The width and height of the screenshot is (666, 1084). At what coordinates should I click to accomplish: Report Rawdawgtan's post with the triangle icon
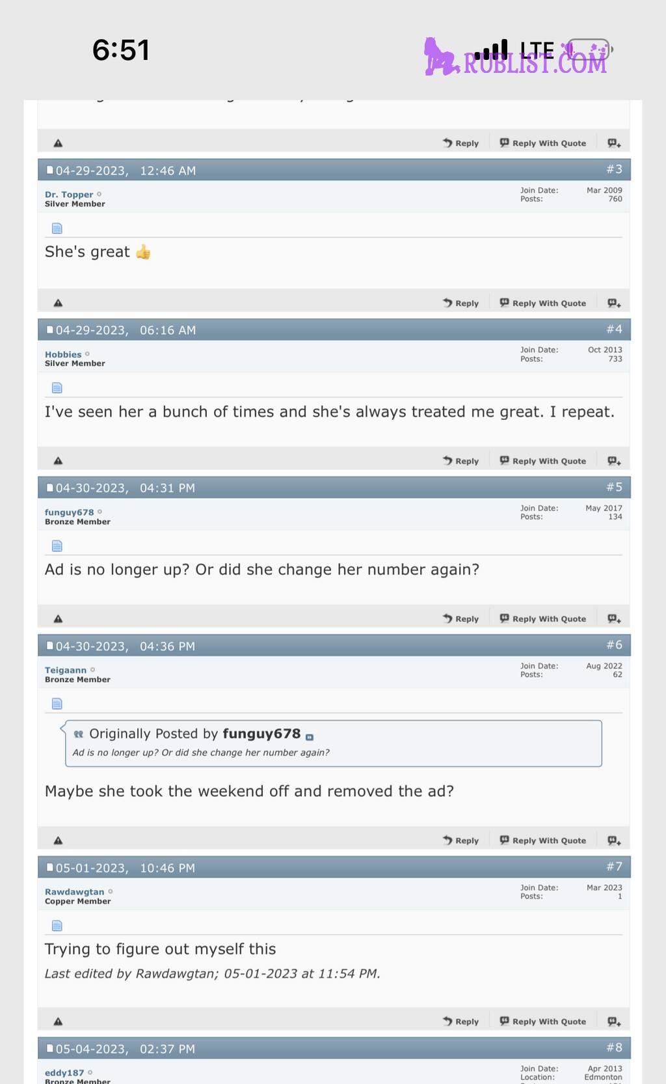(58, 1021)
